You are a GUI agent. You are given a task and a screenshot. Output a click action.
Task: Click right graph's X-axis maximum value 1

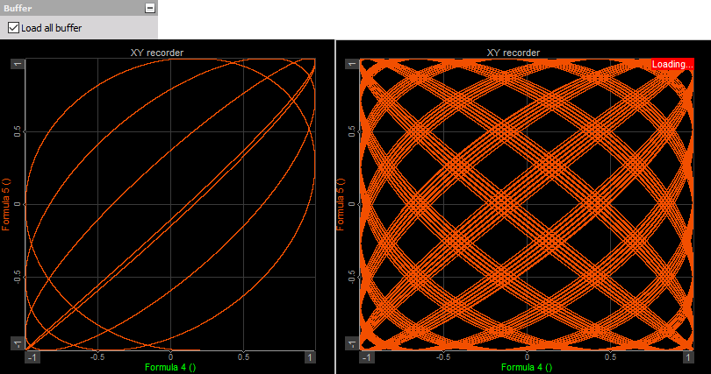pos(688,357)
